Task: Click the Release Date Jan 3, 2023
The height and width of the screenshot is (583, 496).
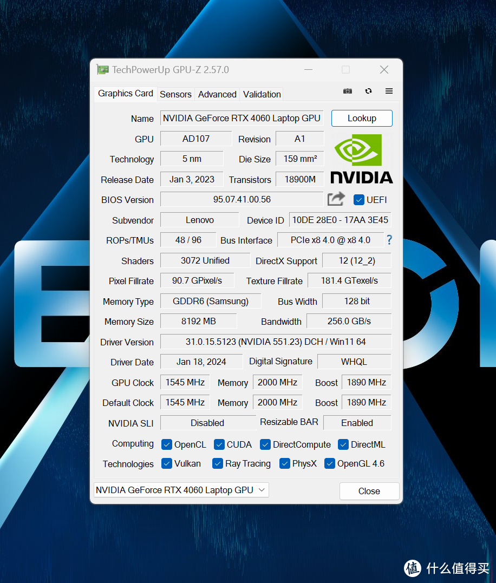Action: [192, 179]
